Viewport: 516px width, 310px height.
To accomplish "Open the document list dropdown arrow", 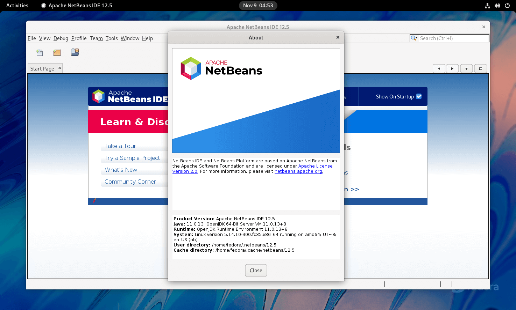I will [466, 69].
